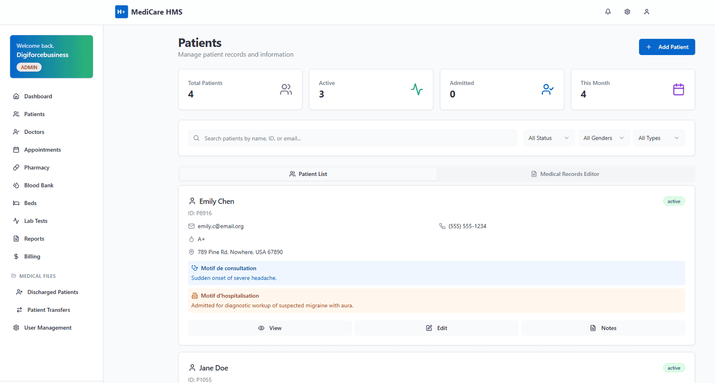
Task: Click the Beds icon in sidebar
Action: click(16, 203)
